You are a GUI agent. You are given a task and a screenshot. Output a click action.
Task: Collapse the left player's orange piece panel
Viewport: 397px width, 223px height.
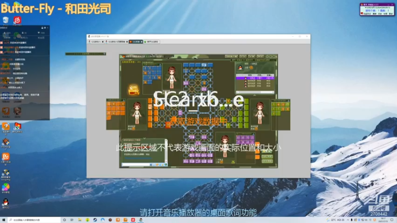tap(124, 101)
